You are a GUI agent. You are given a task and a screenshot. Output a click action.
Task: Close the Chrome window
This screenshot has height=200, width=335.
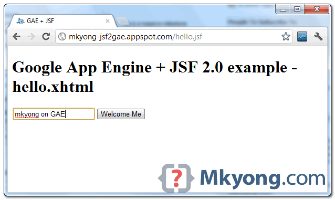pyautogui.click(x=317, y=9)
